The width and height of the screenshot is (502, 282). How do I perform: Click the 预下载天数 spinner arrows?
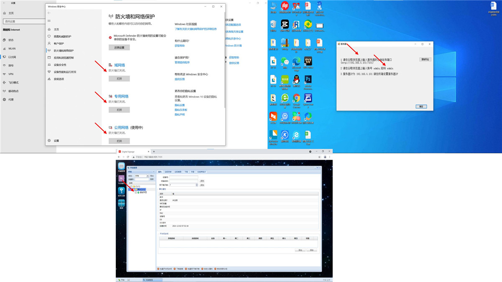(196, 185)
